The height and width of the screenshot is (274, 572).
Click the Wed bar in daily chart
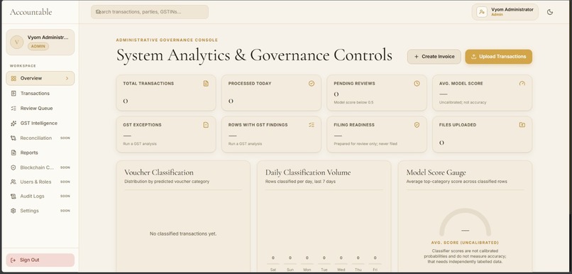[341, 263]
